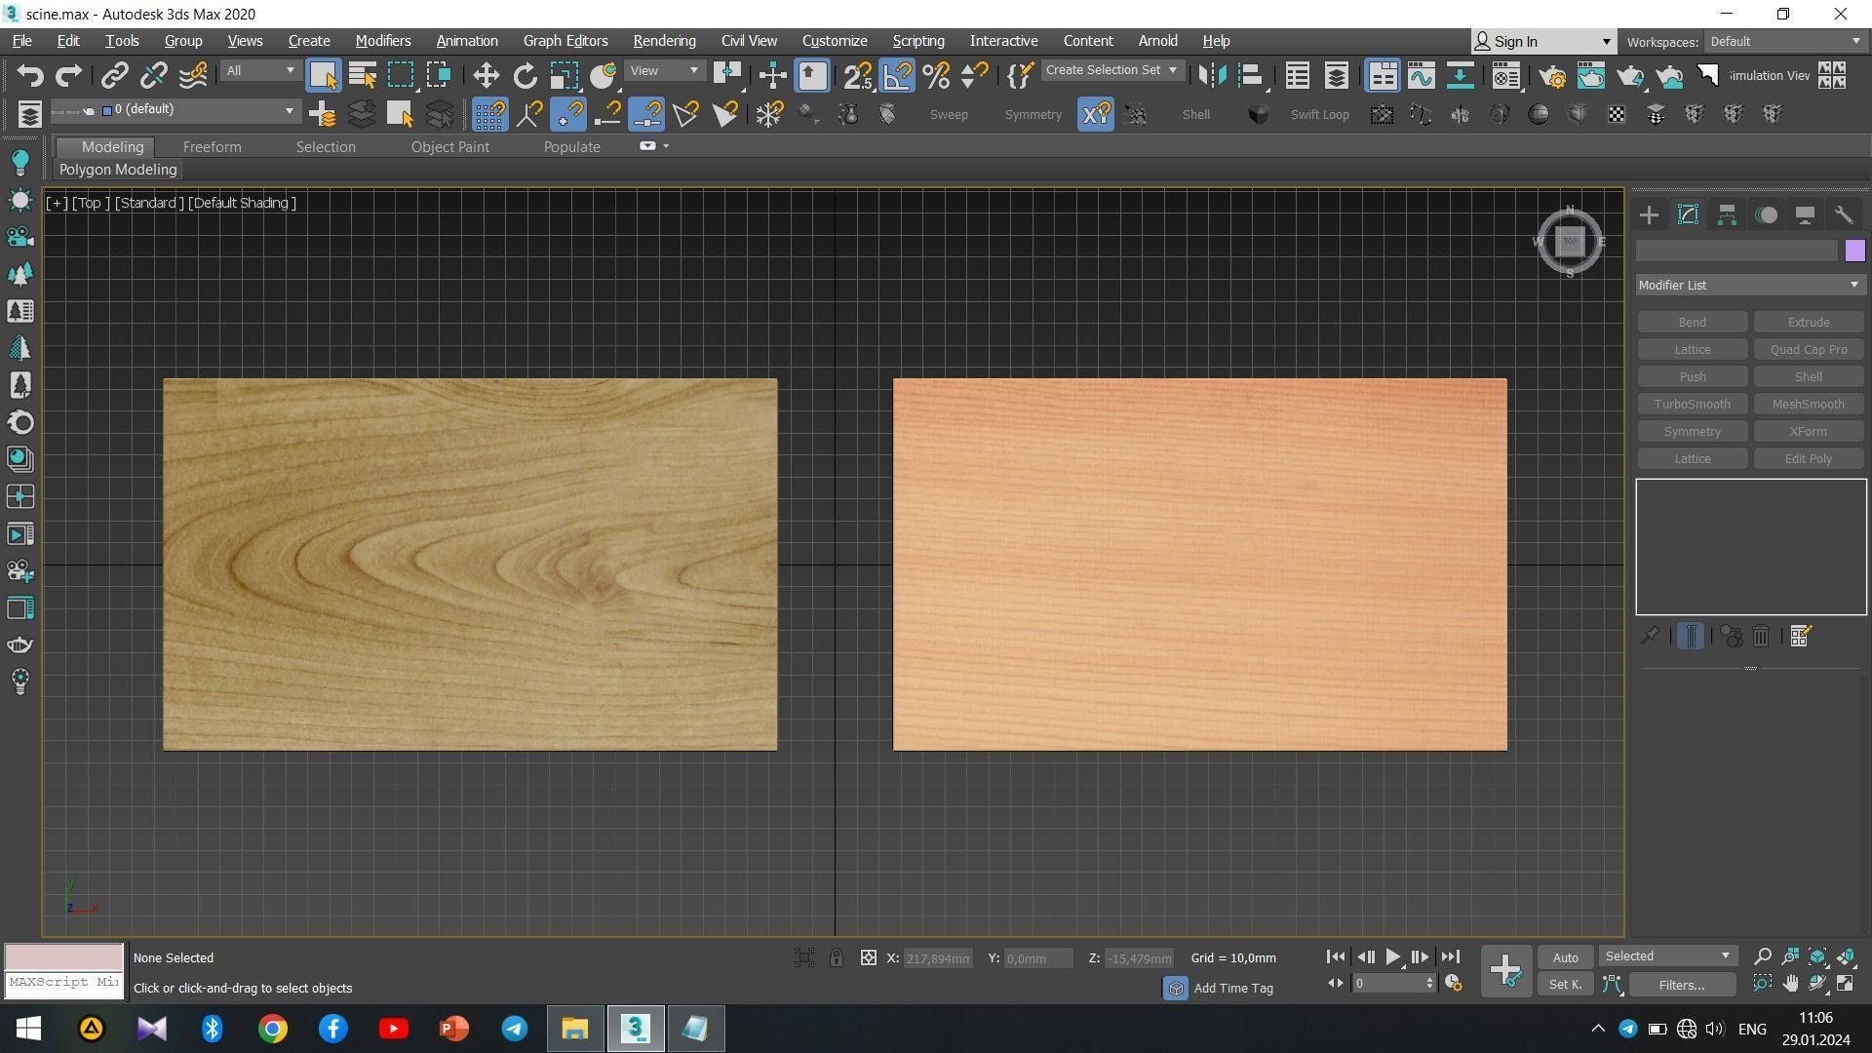Viewport: 1872px width, 1053px height.
Task: Expand ribbon options arrow after Populate
Action: click(x=666, y=146)
